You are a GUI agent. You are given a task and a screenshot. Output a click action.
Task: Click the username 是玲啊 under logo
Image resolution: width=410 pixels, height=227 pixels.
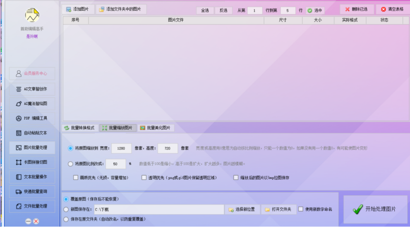click(x=32, y=37)
